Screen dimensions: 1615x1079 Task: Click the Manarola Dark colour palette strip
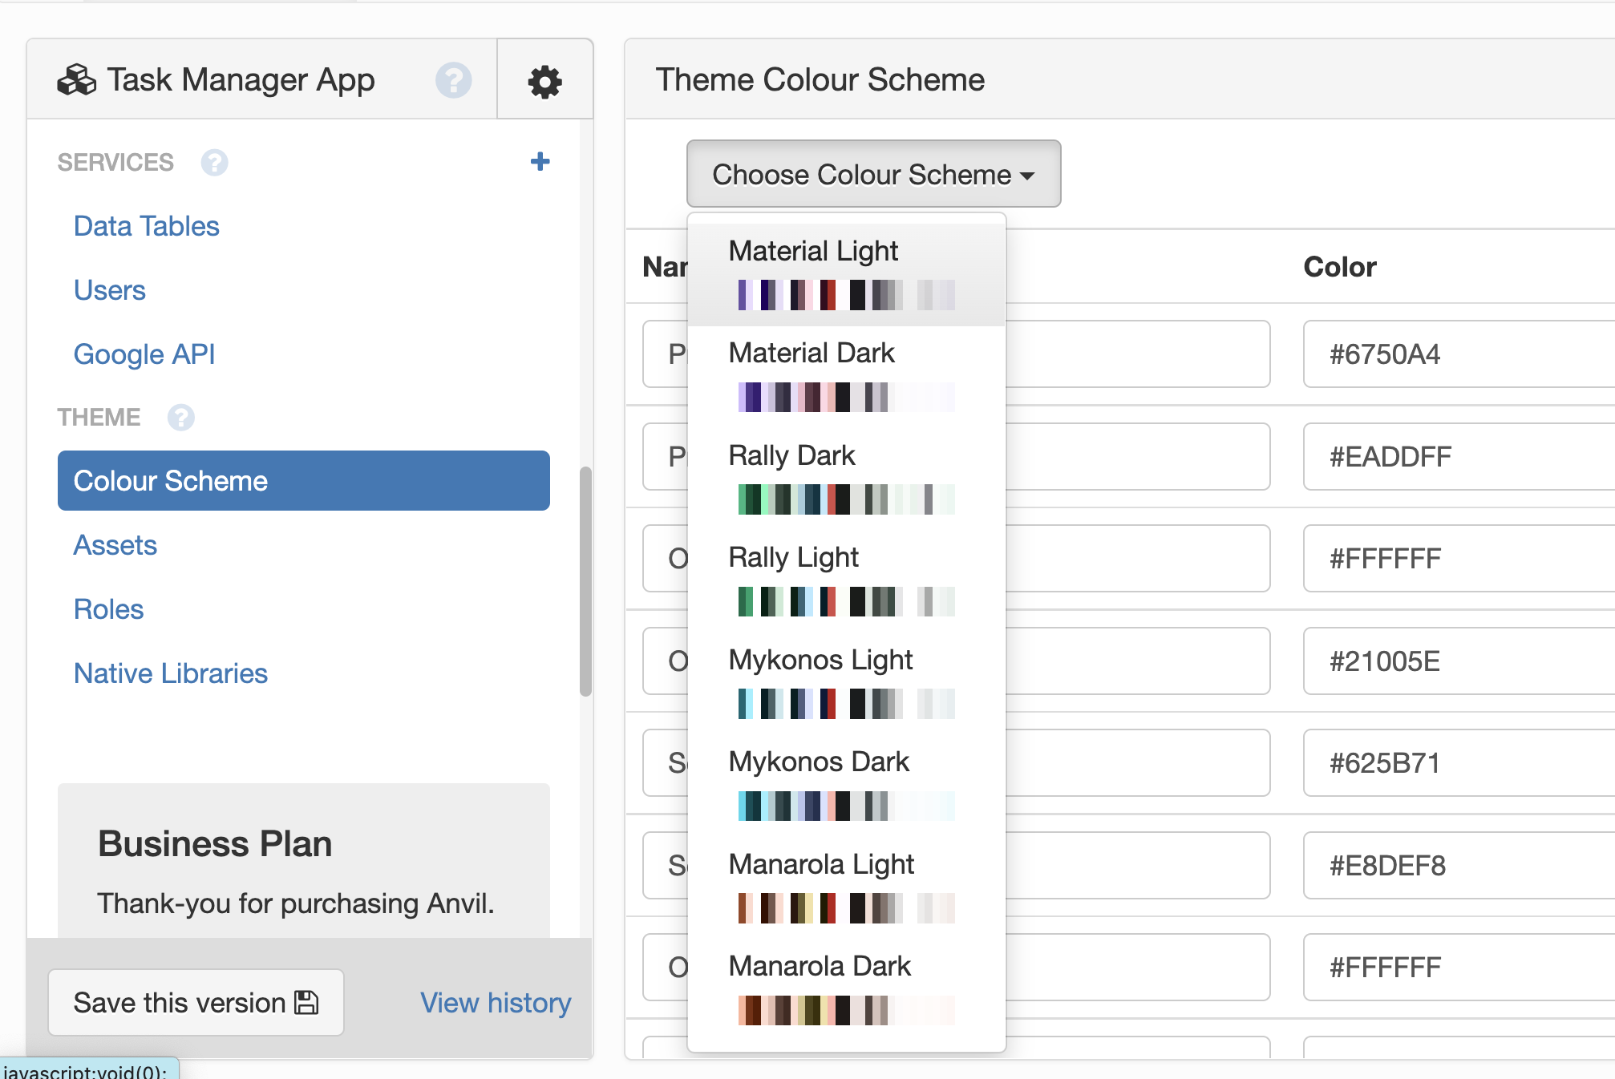pyautogui.click(x=846, y=1010)
